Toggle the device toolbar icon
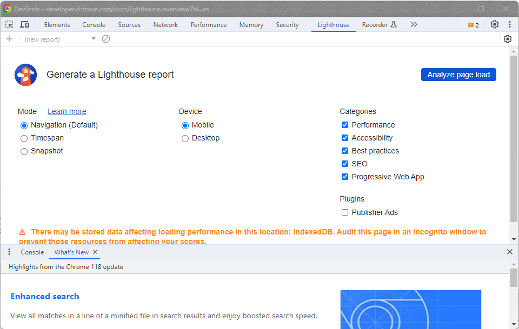This screenshot has height=329, width=519. pos(24,25)
